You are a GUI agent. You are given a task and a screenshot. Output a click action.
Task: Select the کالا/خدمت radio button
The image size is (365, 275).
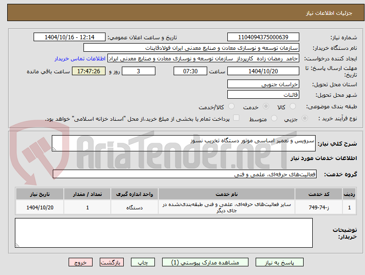pyautogui.click(x=231, y=106)
